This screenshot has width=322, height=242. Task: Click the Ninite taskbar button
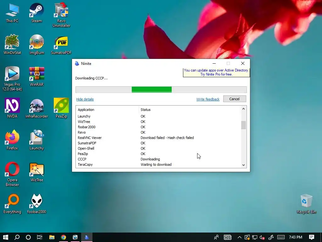point(87,237)
